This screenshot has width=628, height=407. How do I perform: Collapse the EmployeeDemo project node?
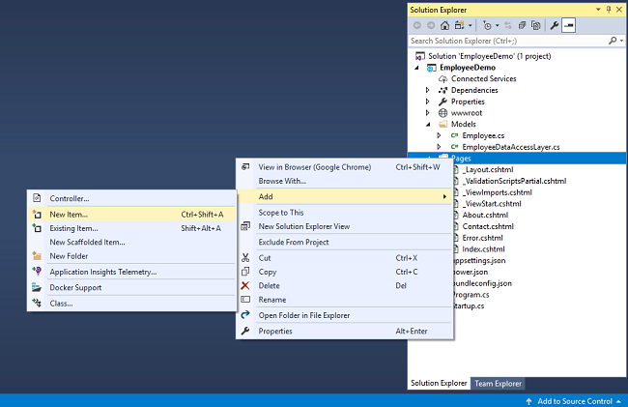pos(416,68)
